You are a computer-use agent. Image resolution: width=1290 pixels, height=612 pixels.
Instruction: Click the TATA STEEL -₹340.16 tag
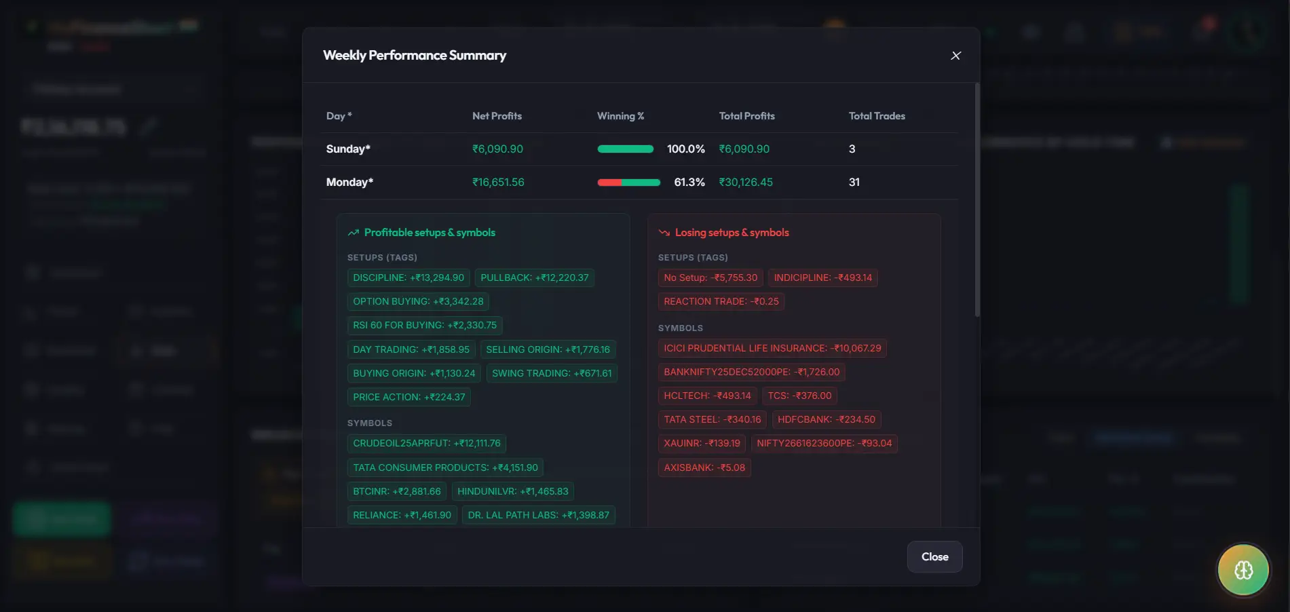[x=713, y=419]
